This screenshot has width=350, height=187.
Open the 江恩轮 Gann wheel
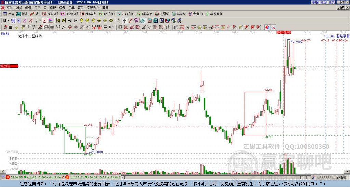(162, 14)
